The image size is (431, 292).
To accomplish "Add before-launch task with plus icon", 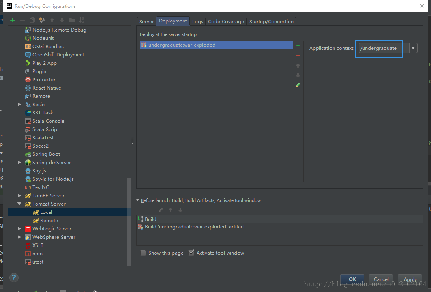I will tap(141, 210).
